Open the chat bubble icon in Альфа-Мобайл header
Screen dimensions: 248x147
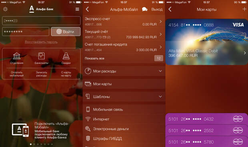tap(144, 9)
